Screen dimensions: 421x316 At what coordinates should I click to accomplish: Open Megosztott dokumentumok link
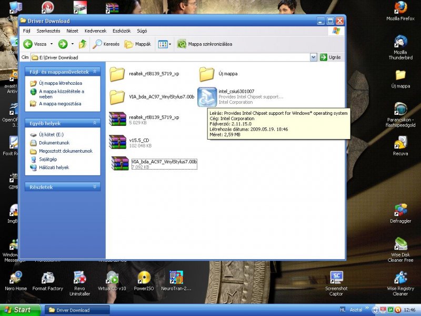point(66,151)
